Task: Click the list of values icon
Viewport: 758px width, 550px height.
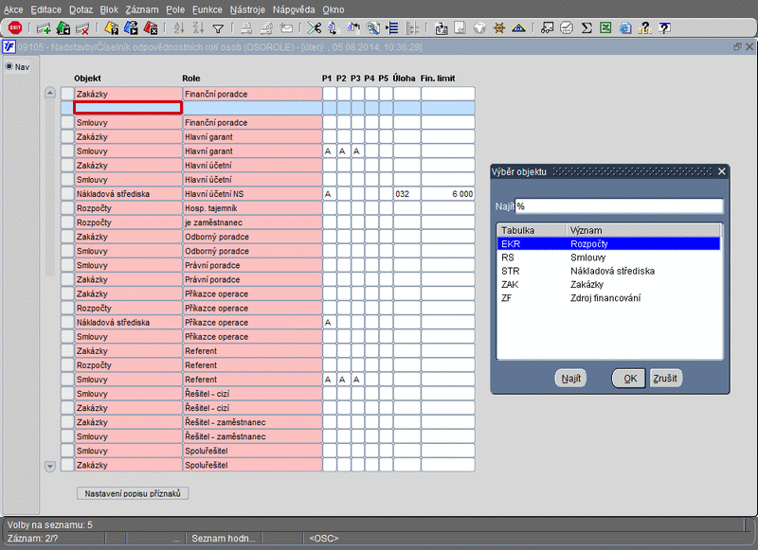Action: click(x=392, y=28)
